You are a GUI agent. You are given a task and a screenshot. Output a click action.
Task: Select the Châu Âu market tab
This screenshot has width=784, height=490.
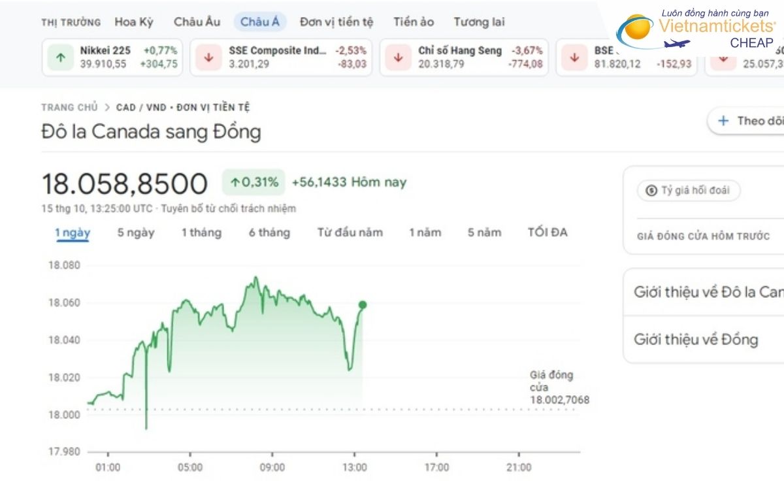click(197, 22)
